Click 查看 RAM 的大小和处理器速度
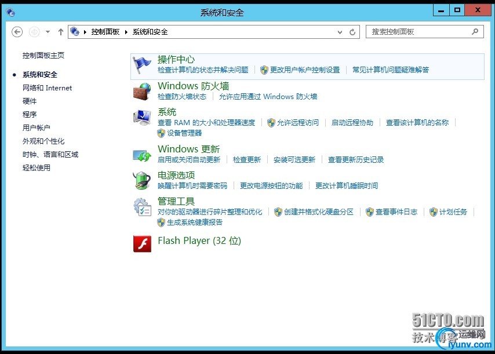 coord(206,123)
